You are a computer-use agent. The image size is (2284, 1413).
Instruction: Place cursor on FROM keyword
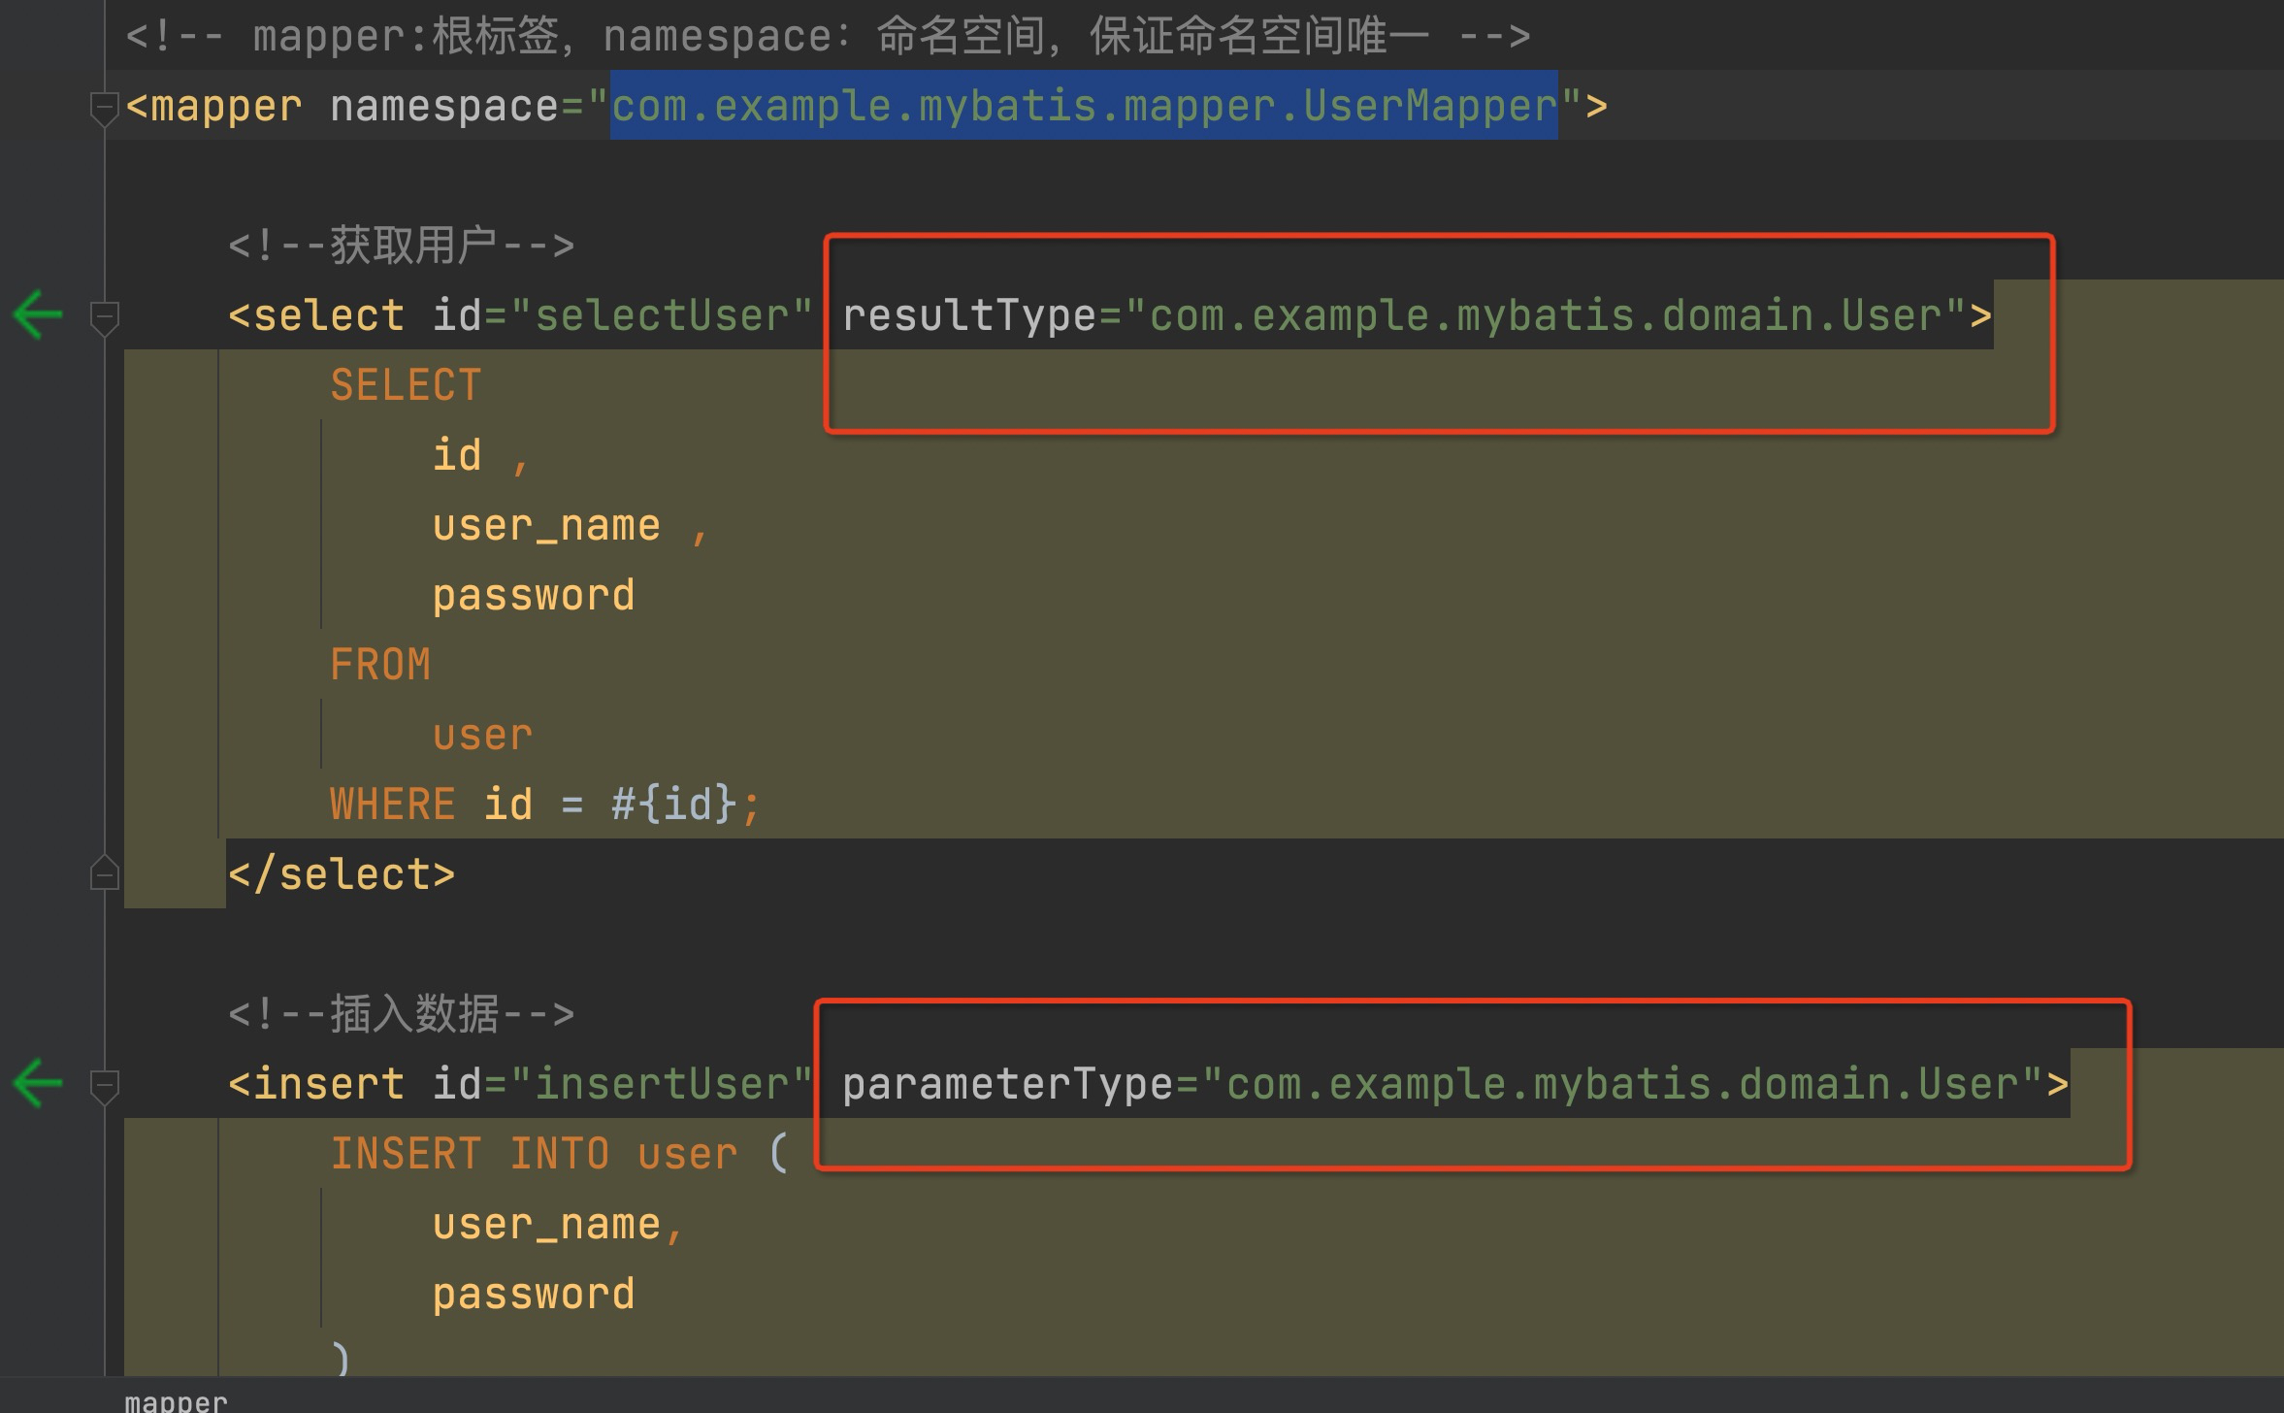(x=379, y=665)
